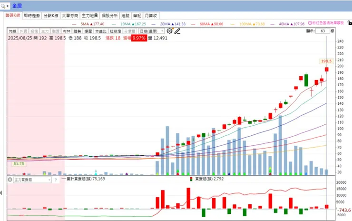Toggle the 撐壓 support-resistance overlay
This screenshot has width=352, height=221.
pos(88,31)
